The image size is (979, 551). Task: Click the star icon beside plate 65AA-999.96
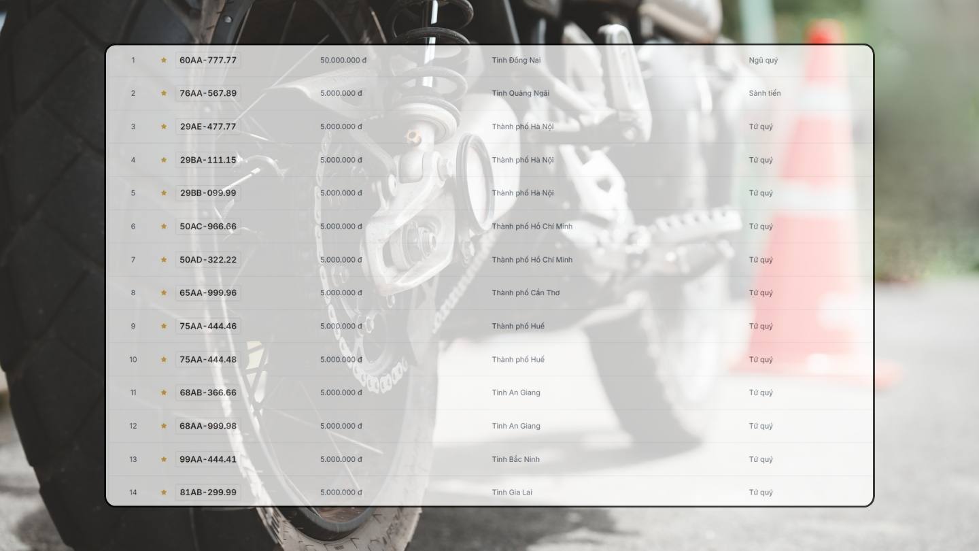pyautogui.click(x=164, y=293)
